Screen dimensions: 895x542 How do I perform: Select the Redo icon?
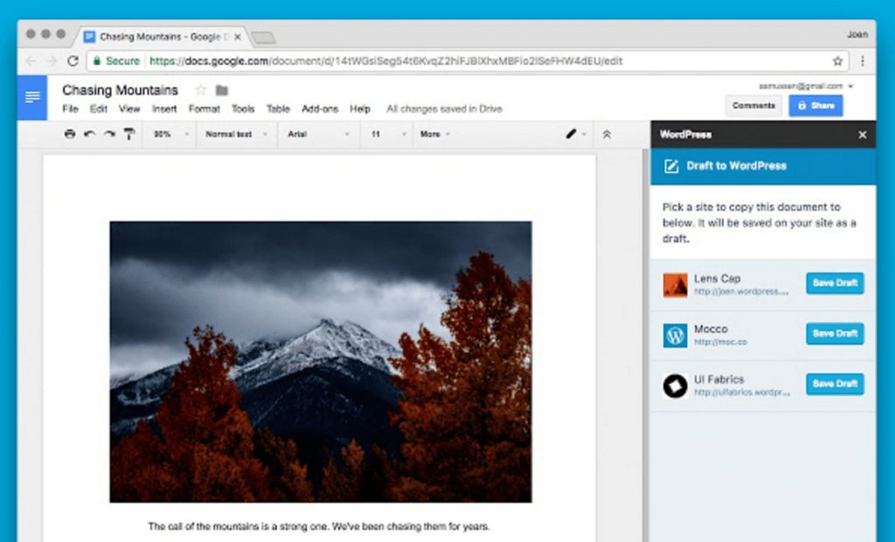tap(108, 134)
